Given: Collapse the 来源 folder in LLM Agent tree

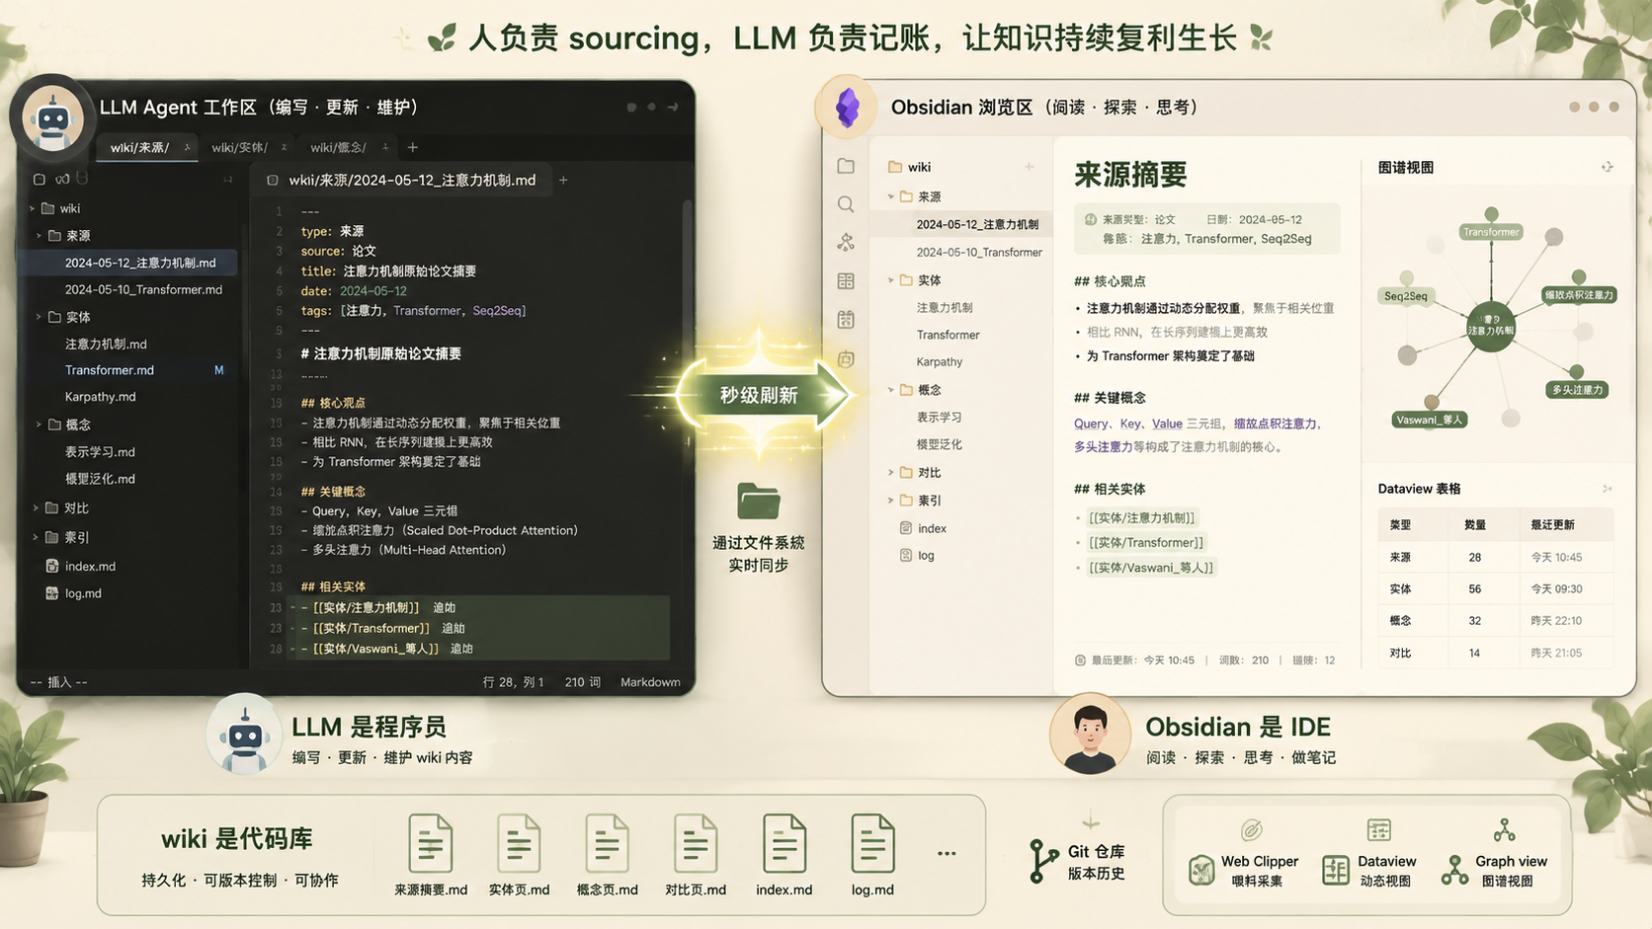Looking at the screenshot, I should 39,235.
